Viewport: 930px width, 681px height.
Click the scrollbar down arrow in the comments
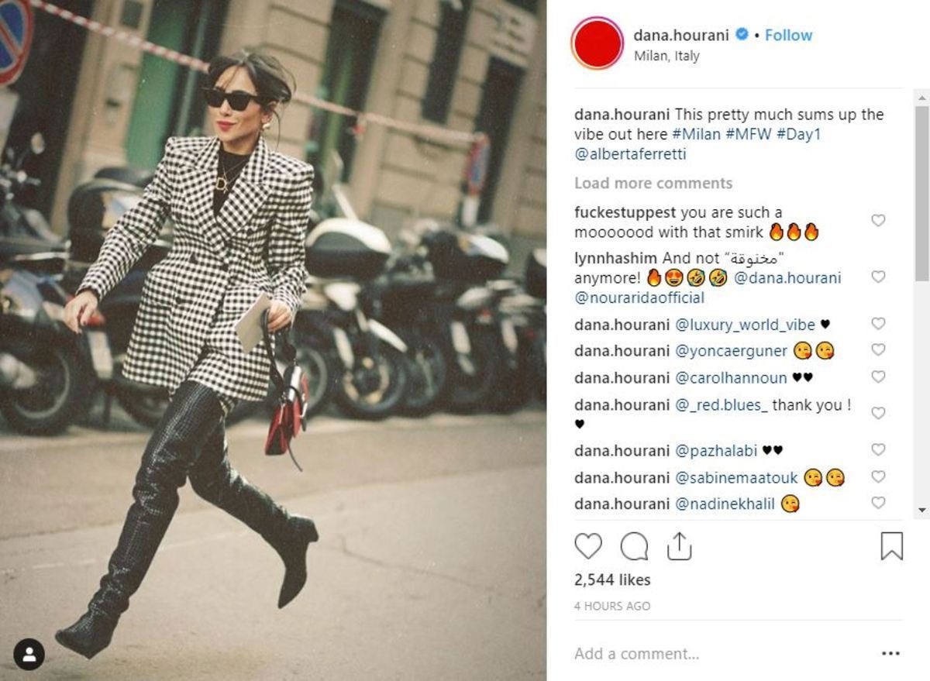point(922,510)
